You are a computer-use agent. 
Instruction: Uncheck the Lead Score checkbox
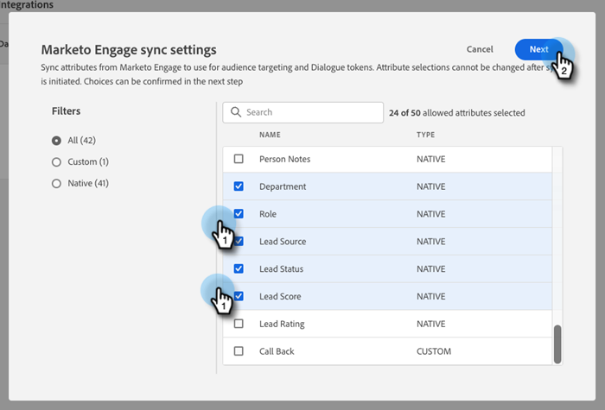(x=239, y=297)
